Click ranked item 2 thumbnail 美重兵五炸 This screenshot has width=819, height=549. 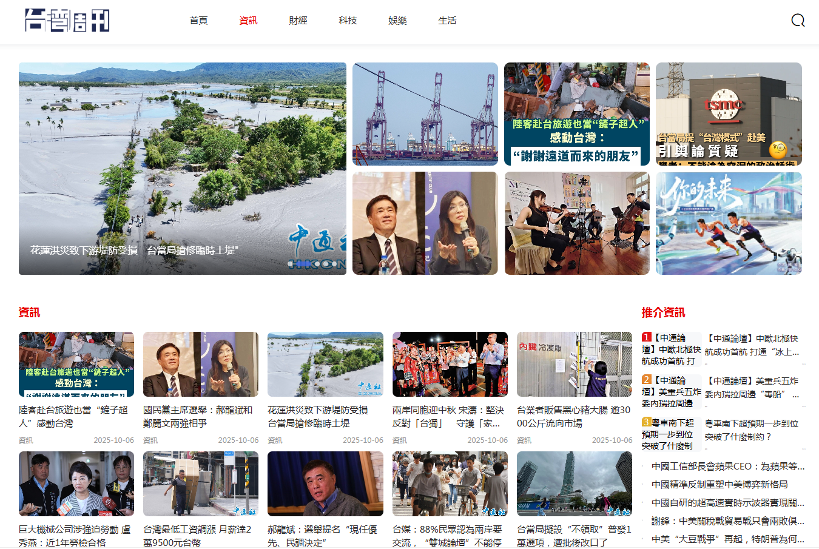click(x=671, y=392)
